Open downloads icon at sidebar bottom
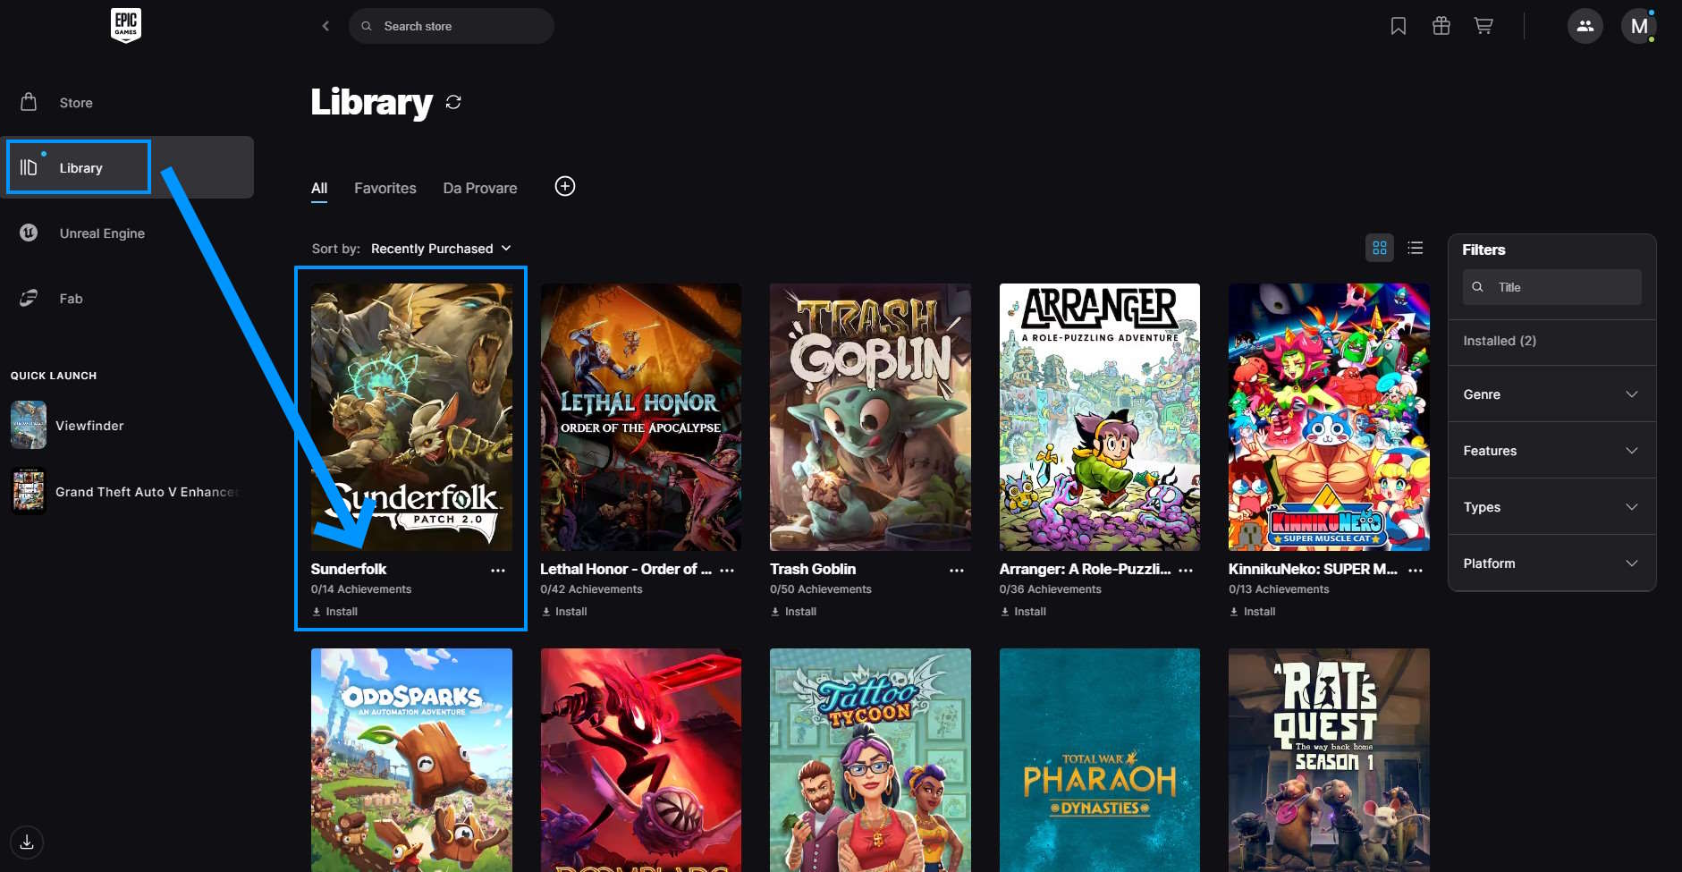Image resolution: width=1682 pixels, height=872 pixels. pos(27,842)
